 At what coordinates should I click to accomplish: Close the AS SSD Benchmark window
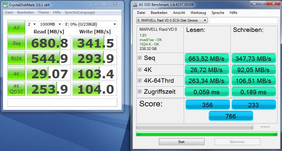click(273, 4)
